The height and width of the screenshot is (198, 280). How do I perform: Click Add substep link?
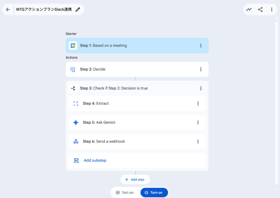[x=95, y=160]
